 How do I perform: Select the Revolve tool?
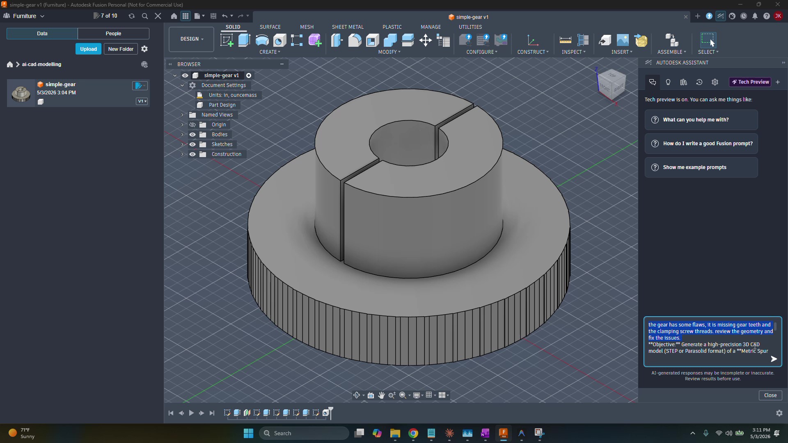[x=262, y=40]
